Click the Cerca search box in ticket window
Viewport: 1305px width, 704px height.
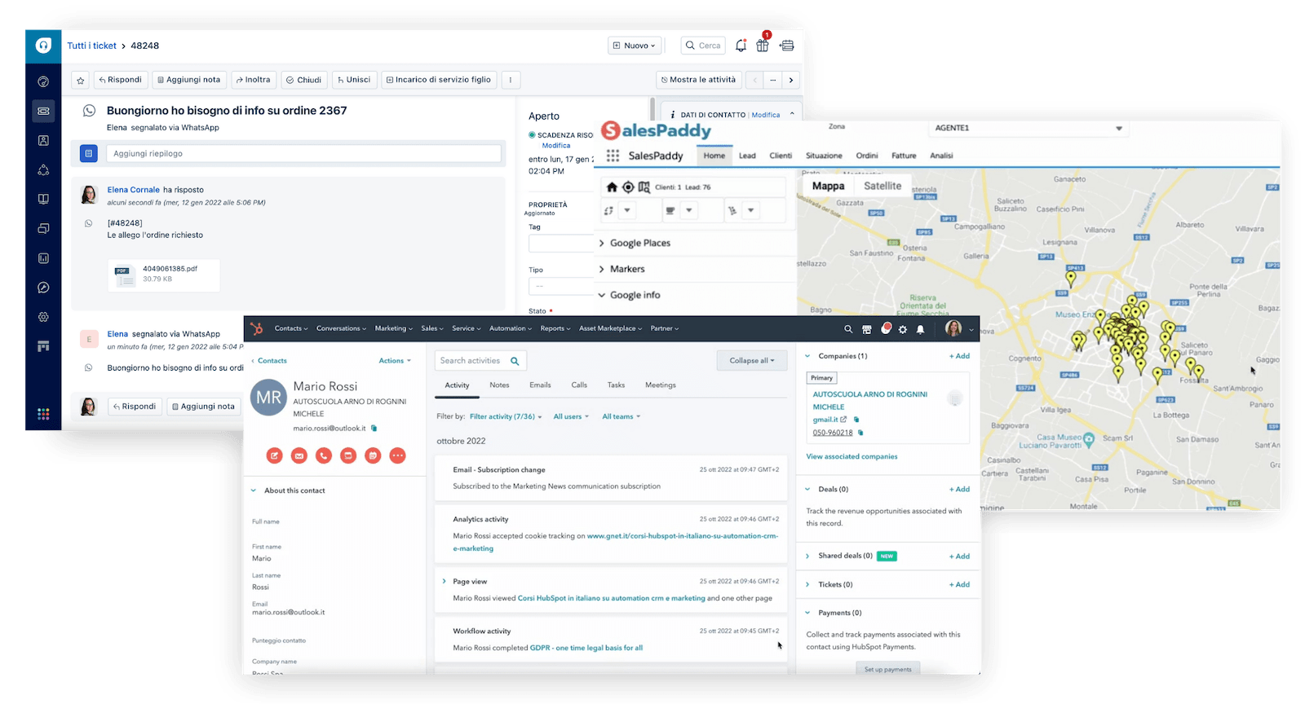pyautogui.click(x=703, y=46)
